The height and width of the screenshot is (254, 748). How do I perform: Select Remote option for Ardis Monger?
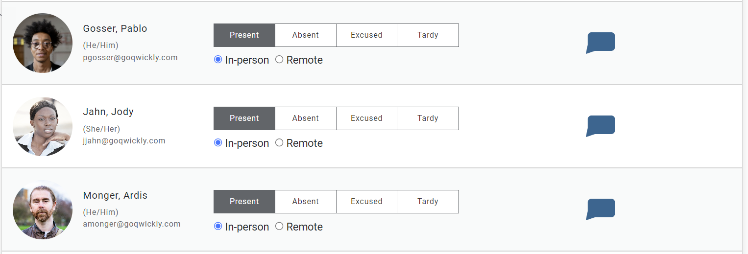(x=280, y=227)
